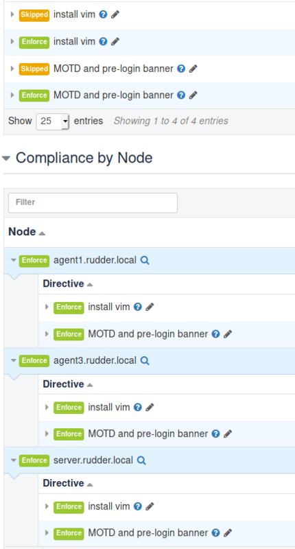Click pencil icon for MOTD banner under server.rudder.local
This screenshot has height=549, width=295.
click(228, 533)
